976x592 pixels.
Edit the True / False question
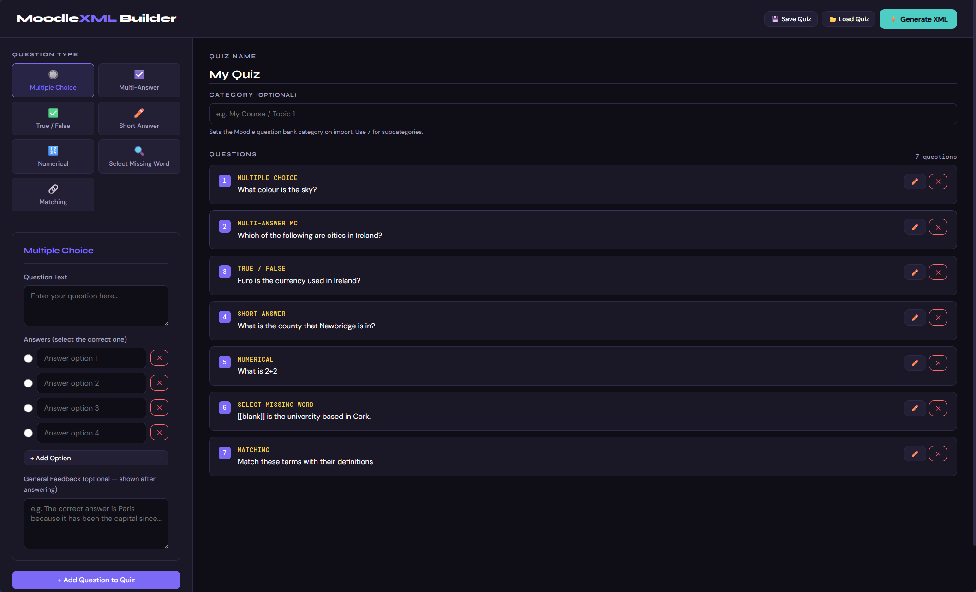tap(915, 272)
